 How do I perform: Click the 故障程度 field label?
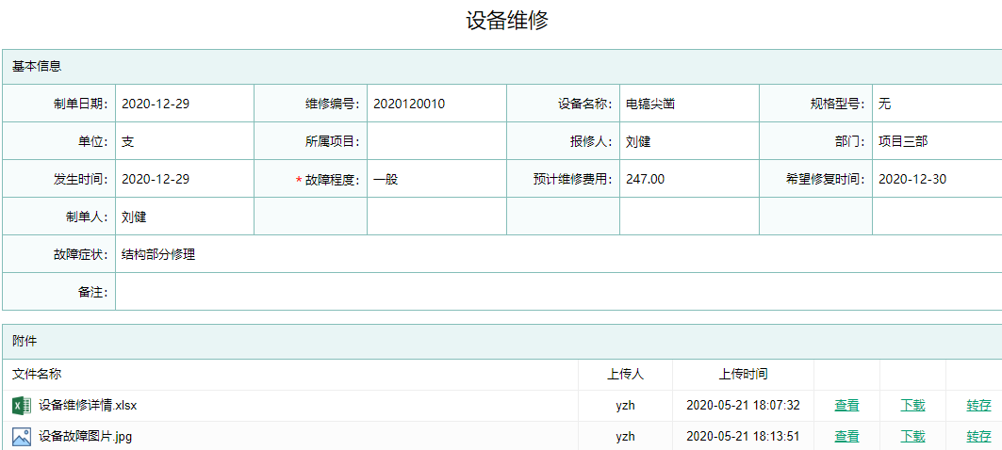pyautogui.click(x=333, y=180)
